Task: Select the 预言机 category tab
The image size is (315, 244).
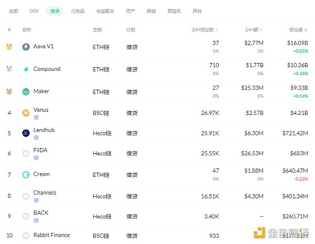Action: coord(174,11)
